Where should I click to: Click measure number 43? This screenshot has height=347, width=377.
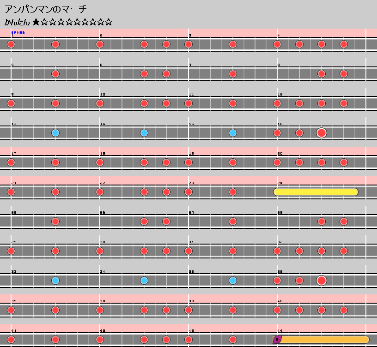(191, 331)
